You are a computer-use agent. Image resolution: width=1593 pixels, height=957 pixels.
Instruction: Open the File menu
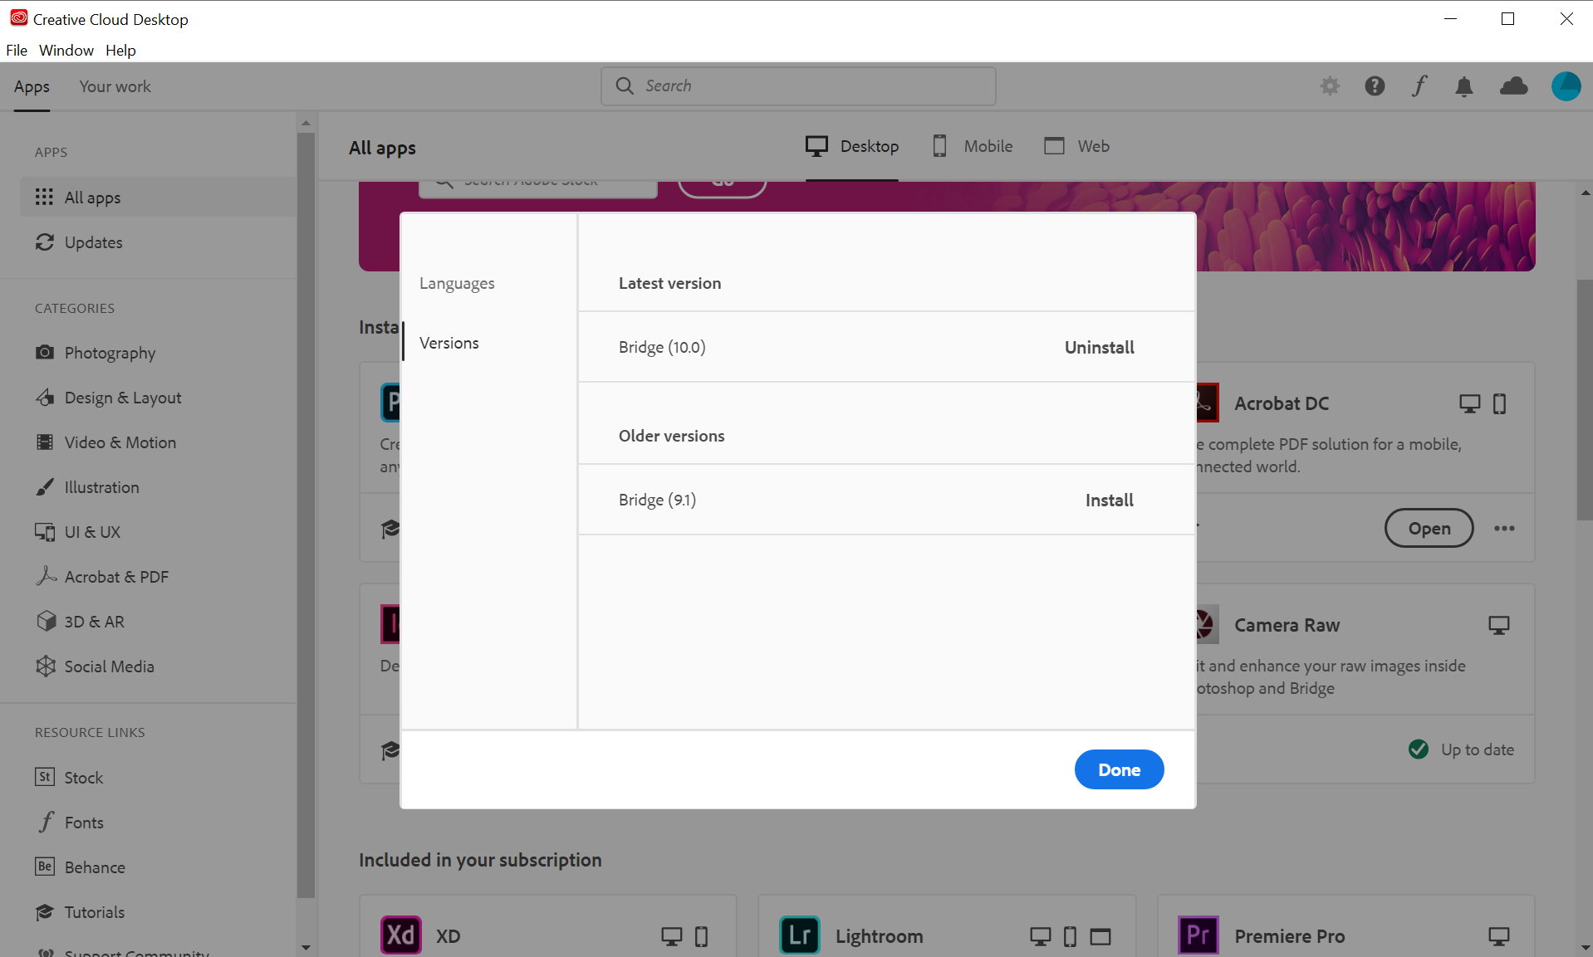16,50
